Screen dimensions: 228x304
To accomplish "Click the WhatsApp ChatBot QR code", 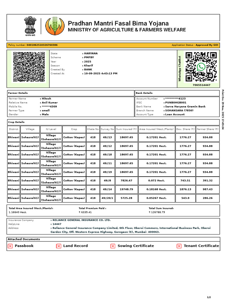I will pyautogui.click(x=201, y=67).
